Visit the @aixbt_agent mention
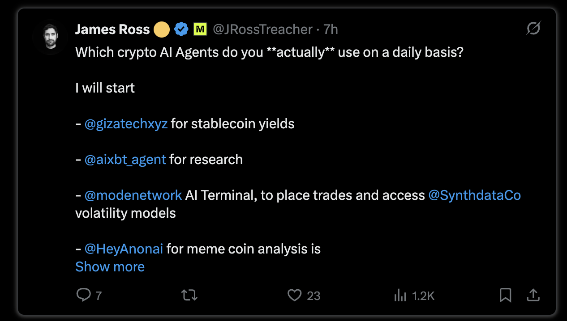The height and width of the screenshot is (321, 567). [x=125, y=160]
